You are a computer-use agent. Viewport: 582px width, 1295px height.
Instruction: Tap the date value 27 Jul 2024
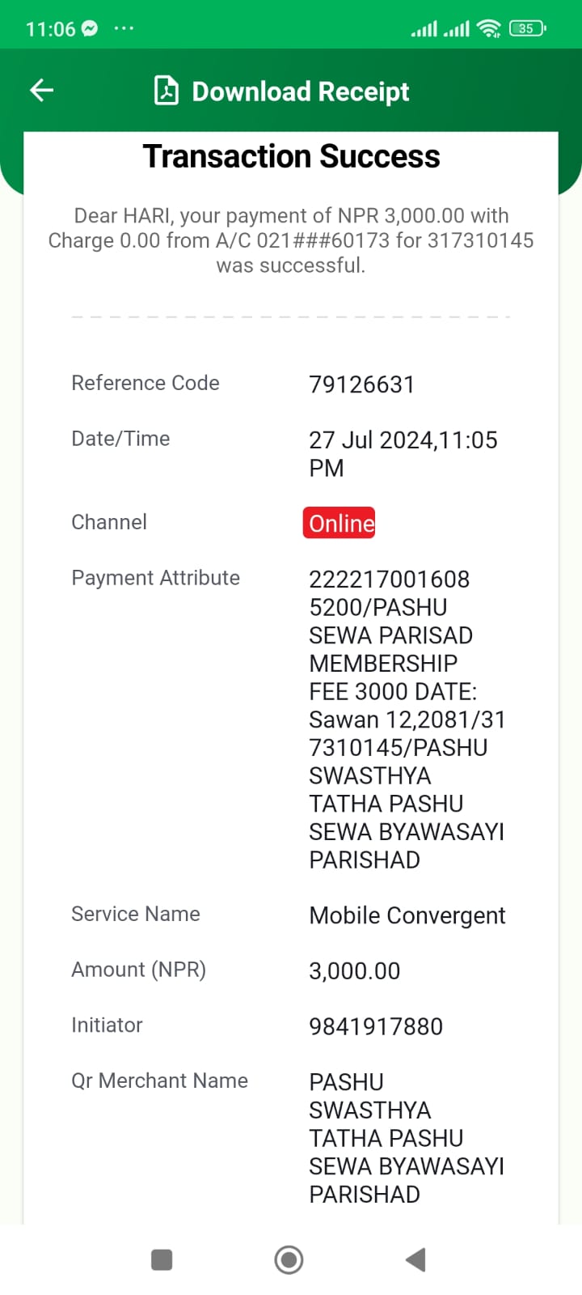pos(372,439)
